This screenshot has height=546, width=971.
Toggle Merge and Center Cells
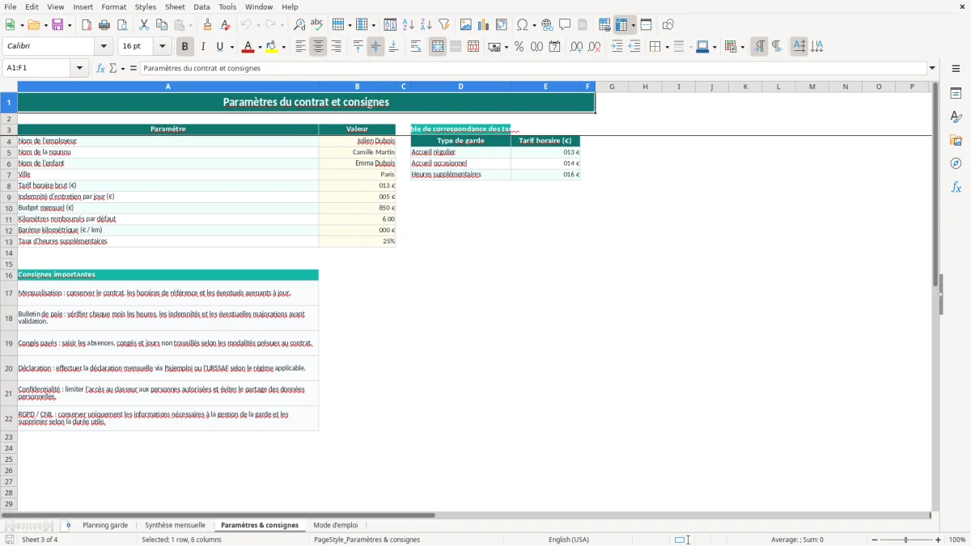click(x=438, y=47)
